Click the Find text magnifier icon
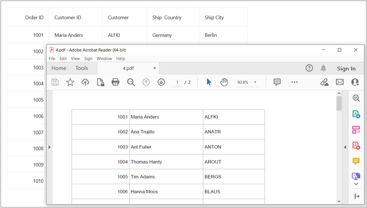This screenshot has width=367, height=208. 131,82
